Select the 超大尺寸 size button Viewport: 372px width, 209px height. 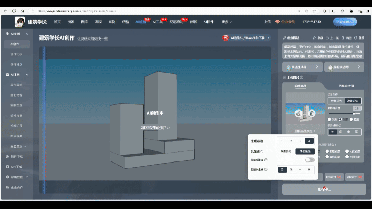(x=355, y=177)
